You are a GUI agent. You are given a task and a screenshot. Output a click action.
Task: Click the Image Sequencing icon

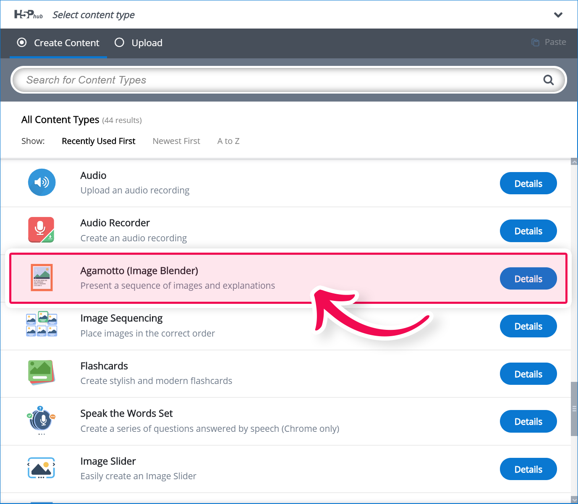42,324
